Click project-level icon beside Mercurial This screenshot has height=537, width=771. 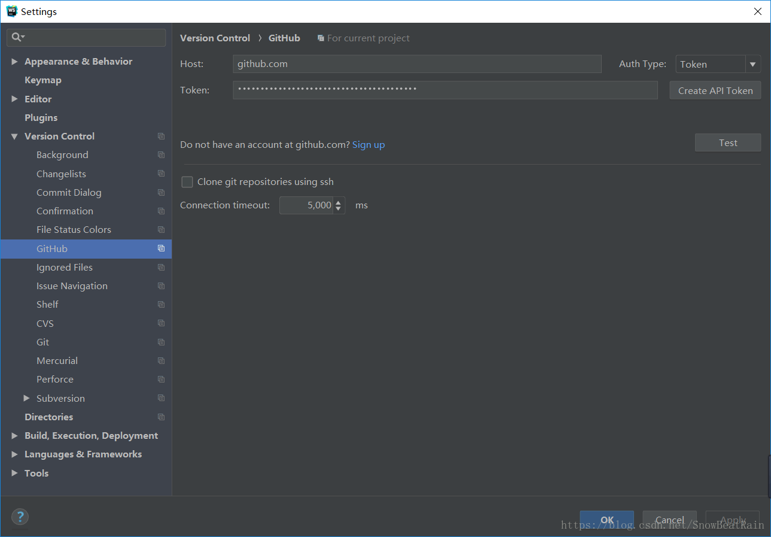click(161, 361)
